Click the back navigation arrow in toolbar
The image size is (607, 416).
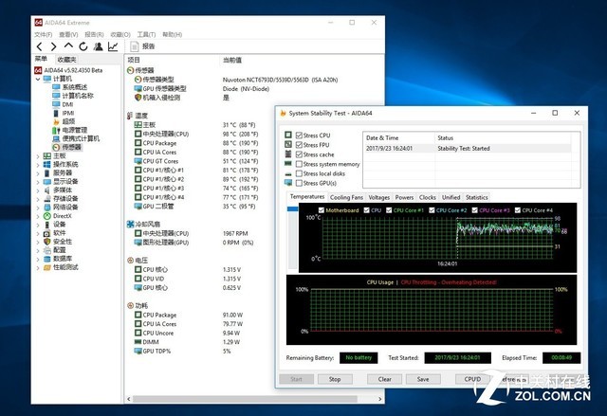pos(39,46)
